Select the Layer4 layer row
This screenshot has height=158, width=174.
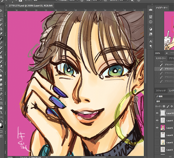[x=165, y=120]
